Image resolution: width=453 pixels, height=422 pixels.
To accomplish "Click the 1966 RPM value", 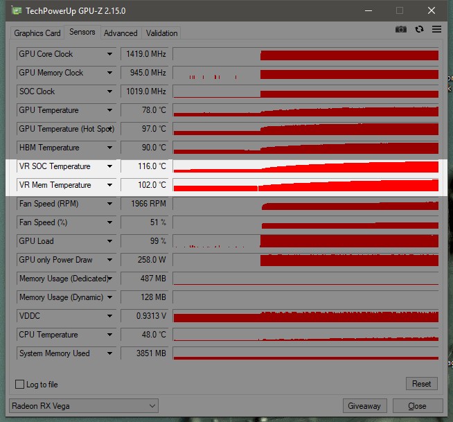I will pos(145,204).
